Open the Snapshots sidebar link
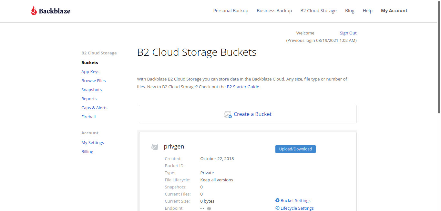This screenshot has height=211, width=441. (x=92, y=90)
